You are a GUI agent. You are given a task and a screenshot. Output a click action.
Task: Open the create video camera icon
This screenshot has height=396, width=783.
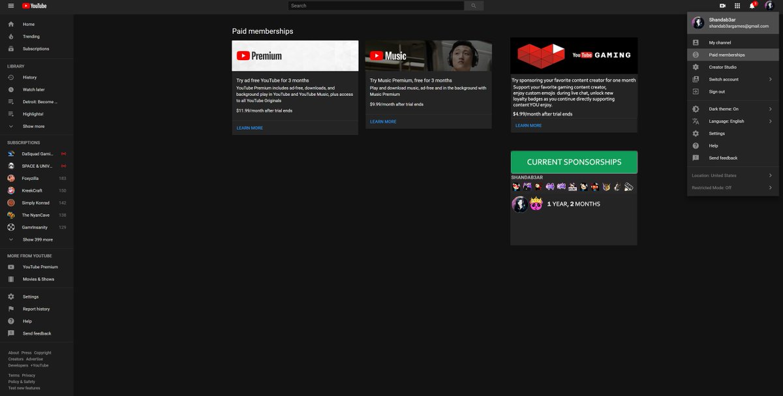pyautogui.click(x=722, y=6)
